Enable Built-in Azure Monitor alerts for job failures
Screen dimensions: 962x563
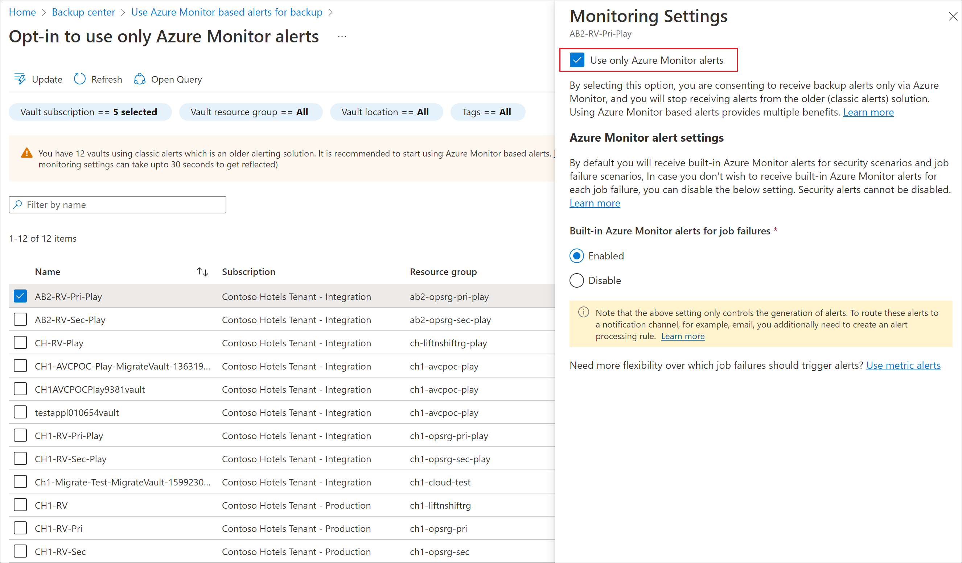pyautogui.click(x=576, y=255)
